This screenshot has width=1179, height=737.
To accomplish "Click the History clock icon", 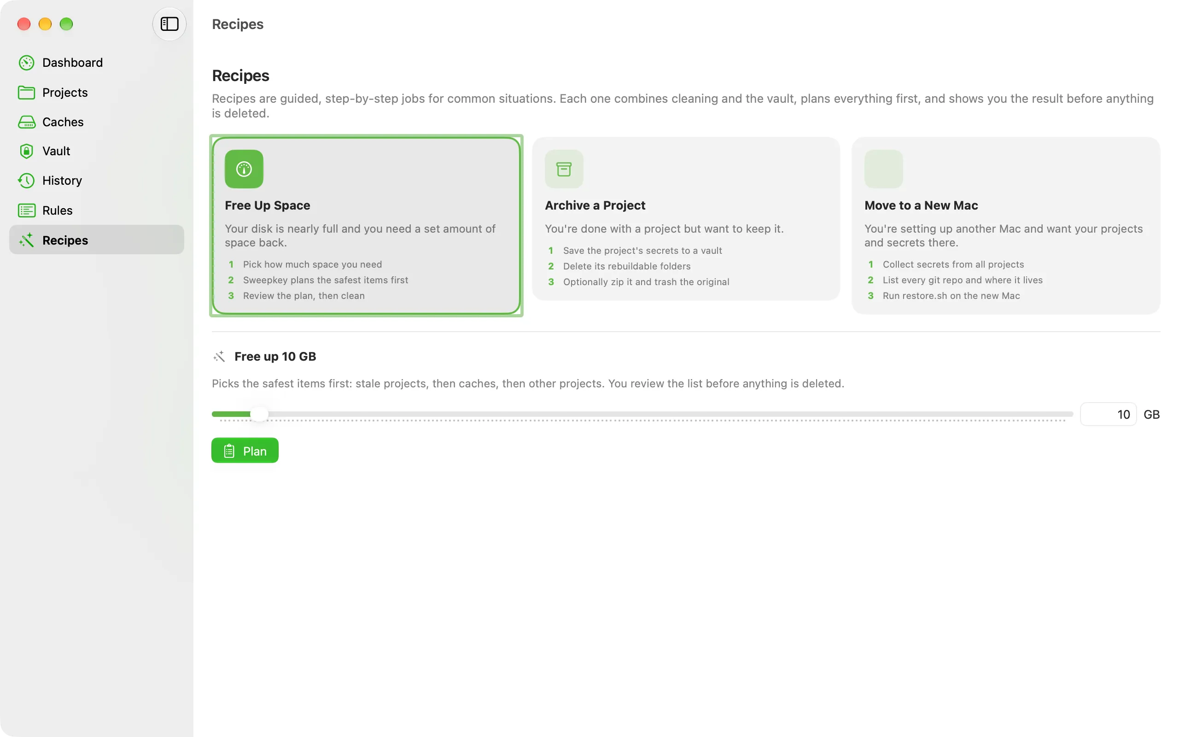I will pyautogui.click(x=26, y=181).
